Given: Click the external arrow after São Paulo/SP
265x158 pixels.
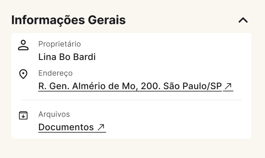Looking at the screenshot, I should (x=228, y=86).
